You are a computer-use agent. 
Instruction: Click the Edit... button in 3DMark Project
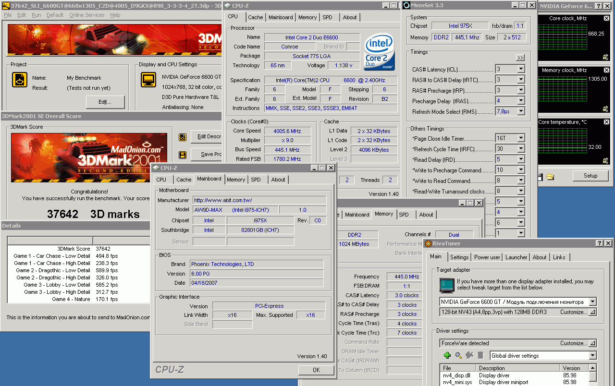105,102
